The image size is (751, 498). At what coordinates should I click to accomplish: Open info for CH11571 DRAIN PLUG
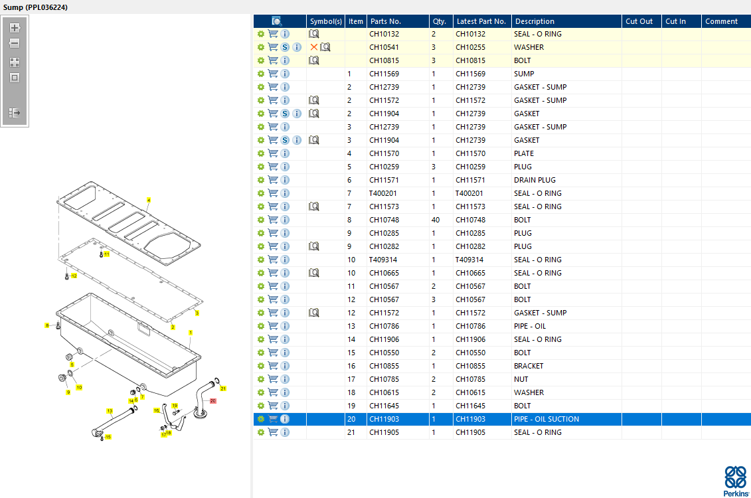[x=285, y=180]
